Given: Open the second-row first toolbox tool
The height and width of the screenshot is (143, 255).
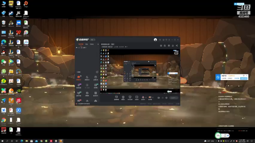Looking at the screenshot, I should tap(79, 86).
